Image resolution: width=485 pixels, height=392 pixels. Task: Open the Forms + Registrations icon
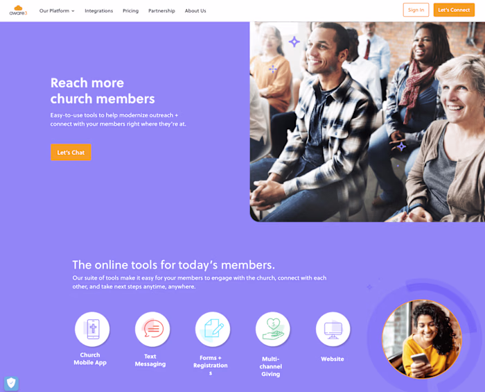pos(213,329)
